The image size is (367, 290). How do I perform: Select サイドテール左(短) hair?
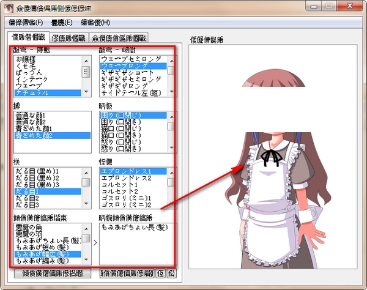pos(133,93)
